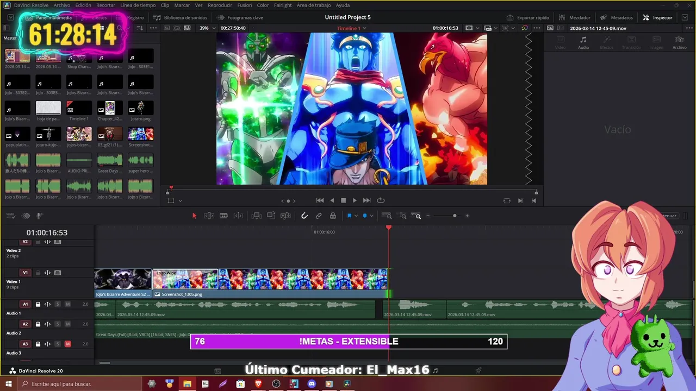This screenshot has width=696, height=391.
Task: Open the Fairlight menu
Action: [283, 5]
